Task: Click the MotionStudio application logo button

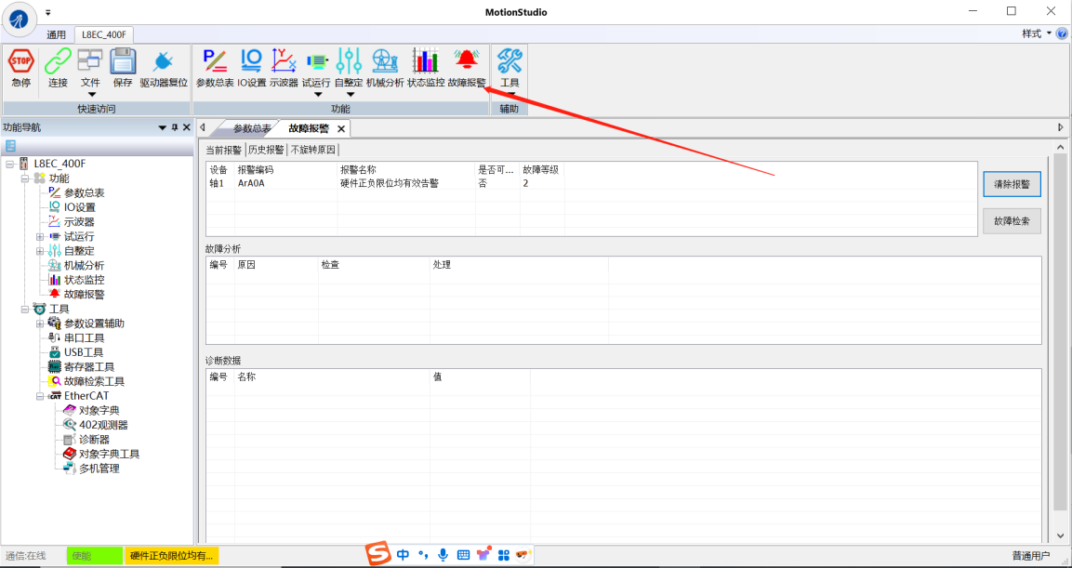Action: [21, 20]
